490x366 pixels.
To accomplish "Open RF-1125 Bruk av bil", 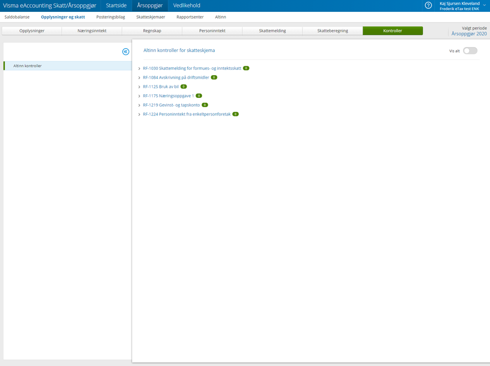I will point(161,86).
